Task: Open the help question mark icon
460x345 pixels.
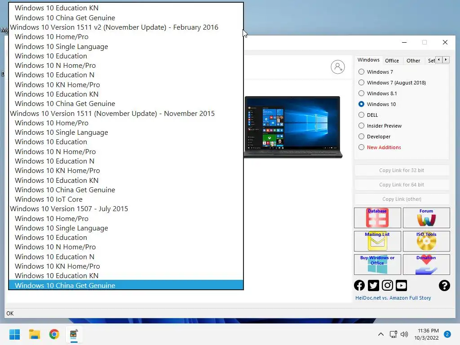Action: (x=444, y=285)
